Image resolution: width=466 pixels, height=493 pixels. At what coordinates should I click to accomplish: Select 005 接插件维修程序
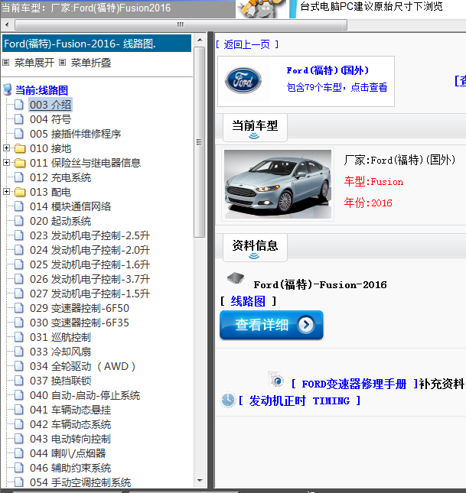pyautogui.click(x=75, y=134)
